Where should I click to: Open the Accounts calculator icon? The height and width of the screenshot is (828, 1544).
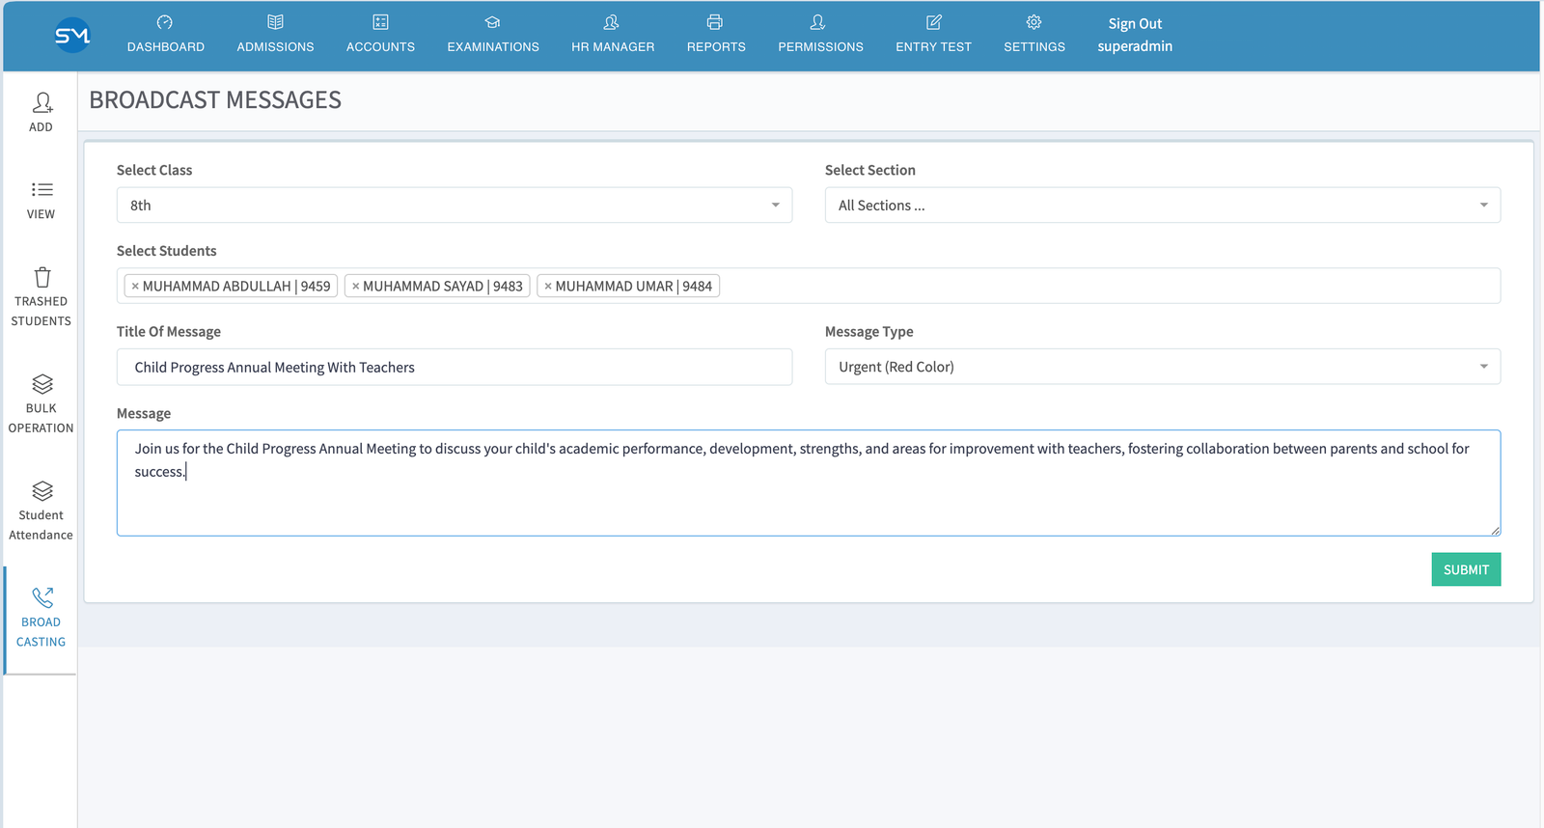(x=380, y=22)
